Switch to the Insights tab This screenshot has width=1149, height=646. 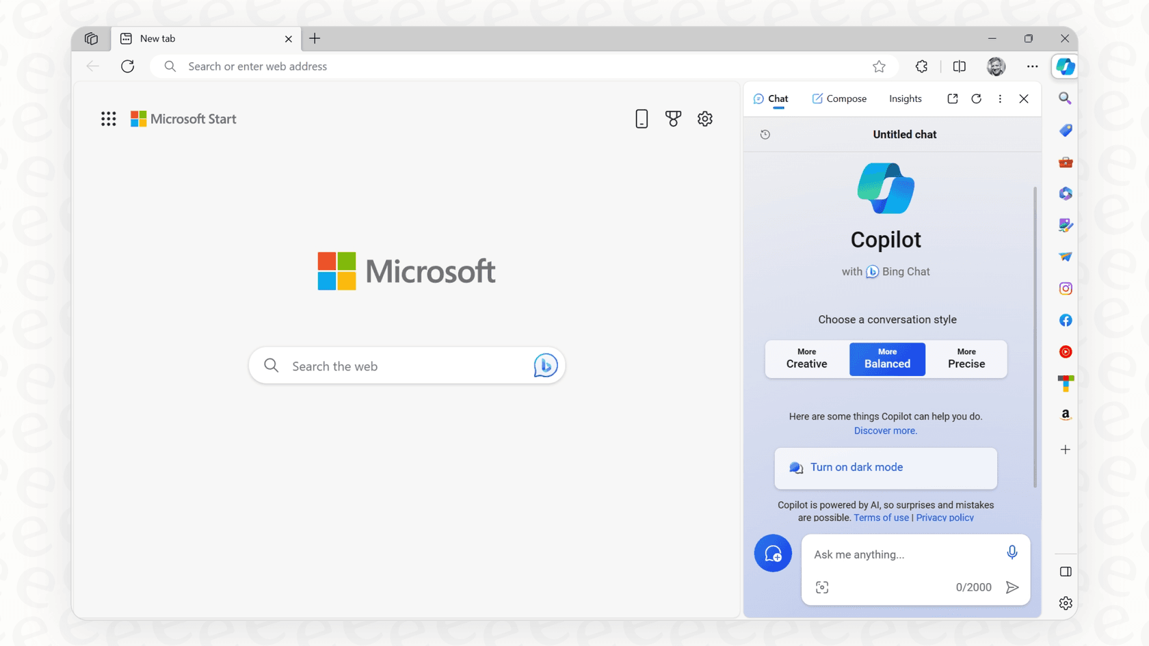click(905, 98)
